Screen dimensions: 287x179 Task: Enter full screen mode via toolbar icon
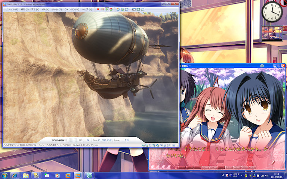coord(138,9)
